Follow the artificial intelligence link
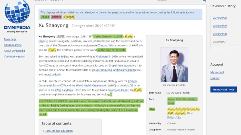 point(125,70)
